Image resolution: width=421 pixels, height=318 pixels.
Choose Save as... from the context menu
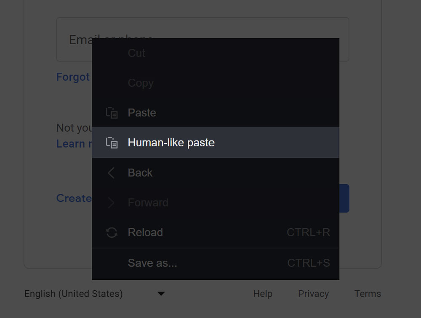pyautogui.click(x=215, y=263)
